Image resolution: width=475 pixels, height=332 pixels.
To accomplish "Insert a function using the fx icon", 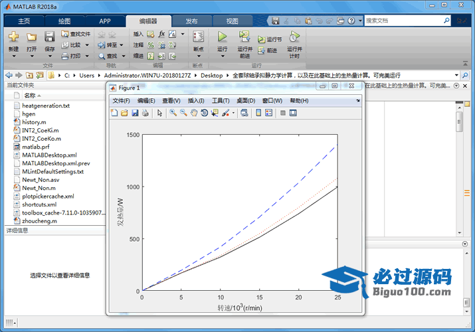I will tap(162, 34).
